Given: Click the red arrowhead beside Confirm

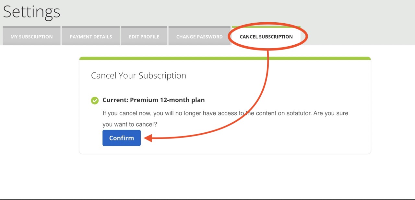Looking at the screenshot, I should [148, 138].
